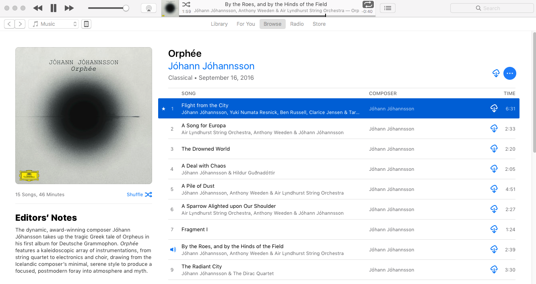The width and height of the screenshot is (536, 284).
Task: Click the Classical genre text
Action: point(180,78)
